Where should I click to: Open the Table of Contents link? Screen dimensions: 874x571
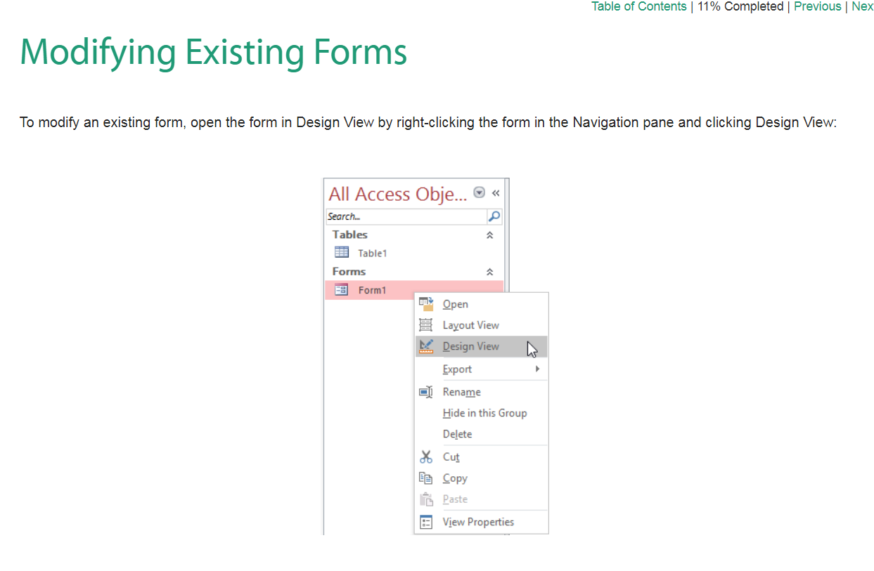(x=638, y=6)
